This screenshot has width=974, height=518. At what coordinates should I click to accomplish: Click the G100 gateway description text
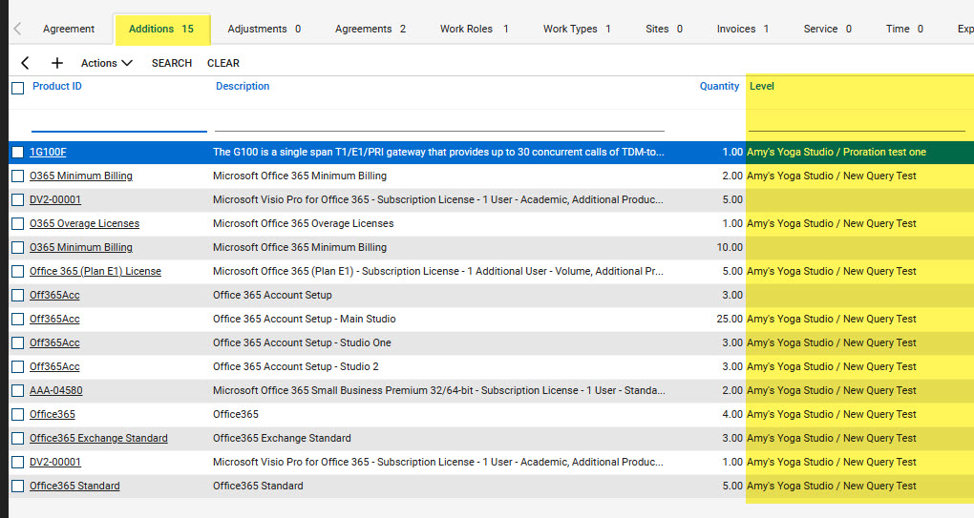tap(438, 152)
